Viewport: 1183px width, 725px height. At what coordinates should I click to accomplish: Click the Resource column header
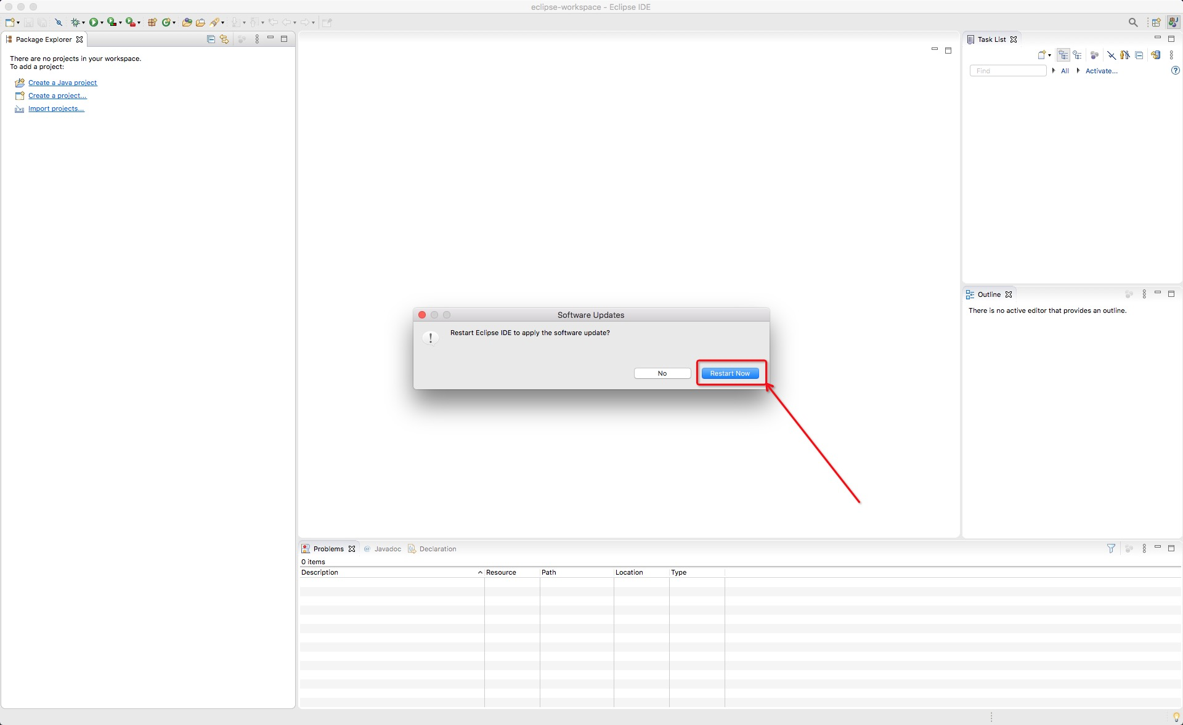512,572
